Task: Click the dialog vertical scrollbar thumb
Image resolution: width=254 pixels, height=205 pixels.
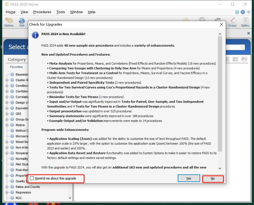Action: [x=220, y=94]
